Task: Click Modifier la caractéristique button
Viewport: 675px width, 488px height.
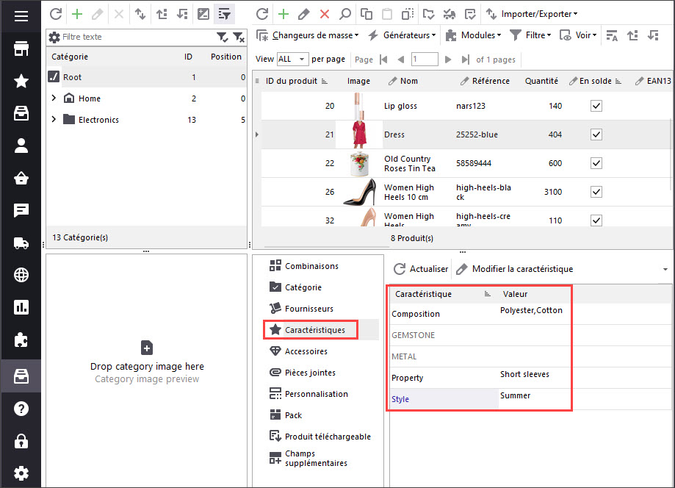Action: [x=514, y=269]
